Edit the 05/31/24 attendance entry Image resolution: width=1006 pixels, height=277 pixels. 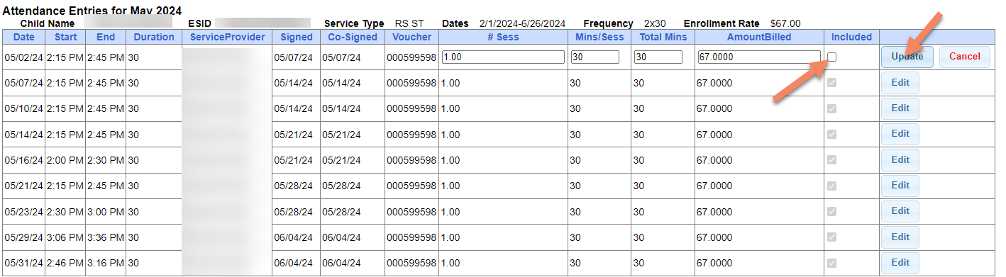[x=900, y=263]
